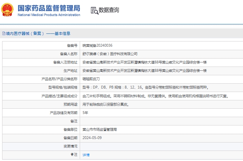This screenshot has height=161, width=243.
Task: Click the national emblem logo
Action: (x=7, y=10)
